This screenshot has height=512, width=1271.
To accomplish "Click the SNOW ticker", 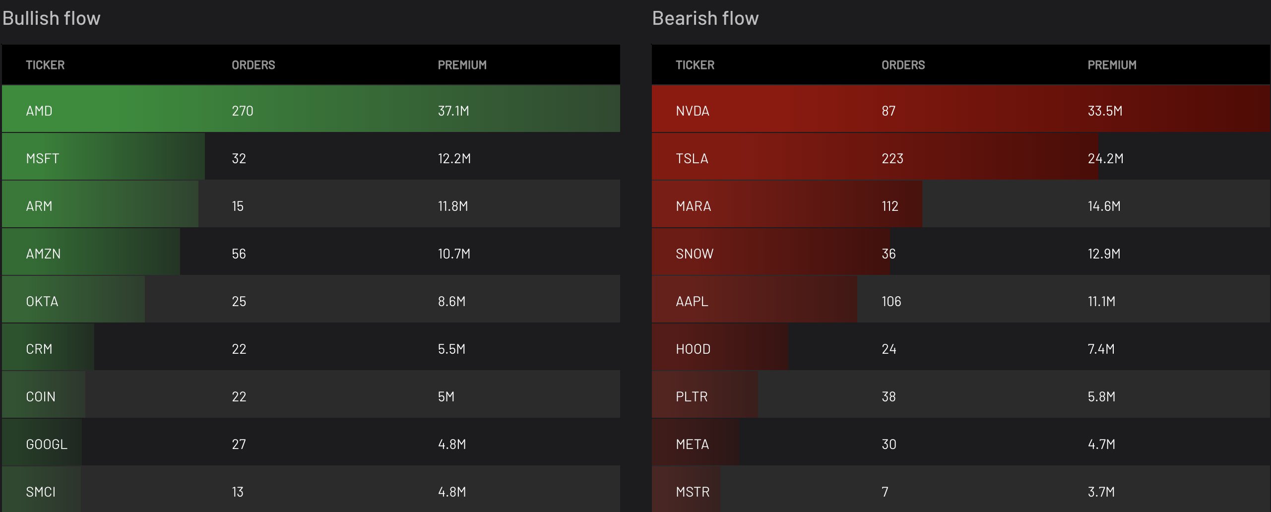I will [695, 254].
